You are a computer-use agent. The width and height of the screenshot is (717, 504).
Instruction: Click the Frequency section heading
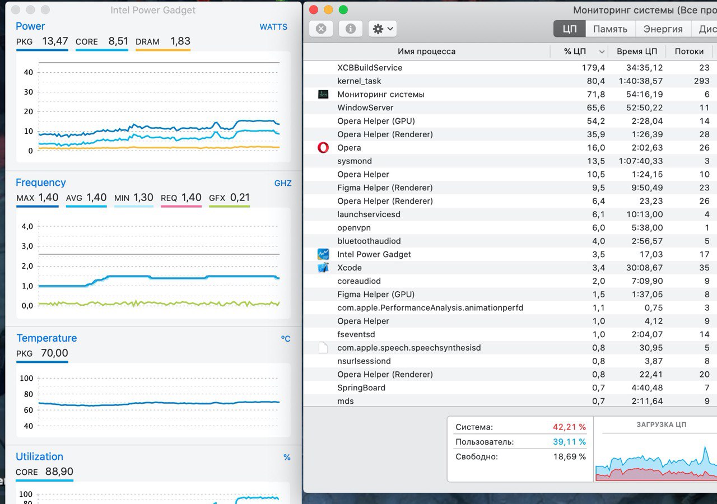coord(41,183)
